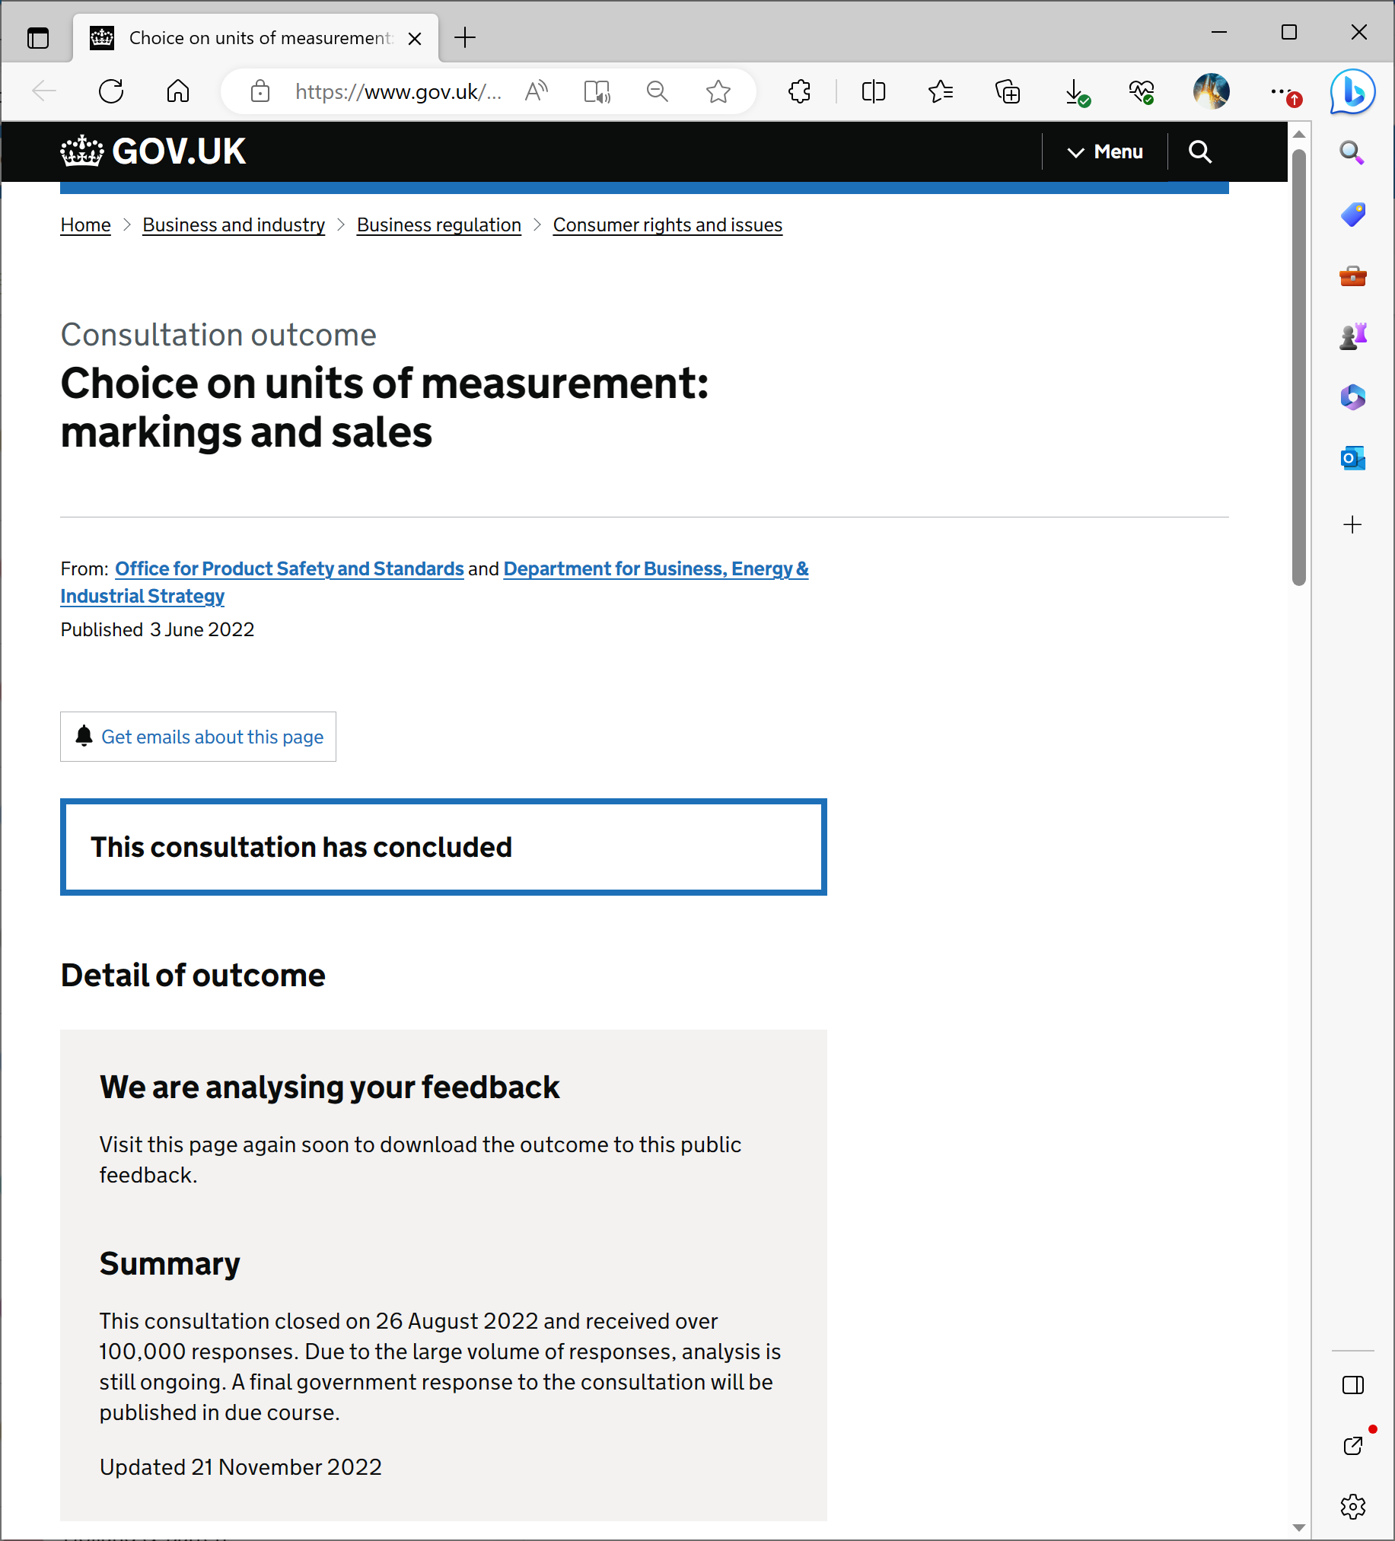Click 'Get emails about this page' button
Image resolution: width=1395 pixels, height=1541 pixels.
click(198, 737)
